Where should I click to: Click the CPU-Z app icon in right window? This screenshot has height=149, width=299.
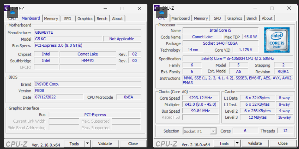pyautogui.click(x=157, y=8)
